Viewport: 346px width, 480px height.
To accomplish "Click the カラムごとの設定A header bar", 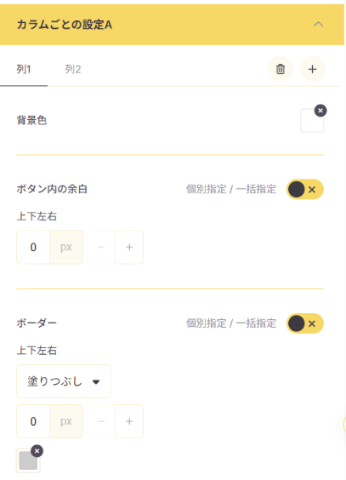I will coord(172,25).
